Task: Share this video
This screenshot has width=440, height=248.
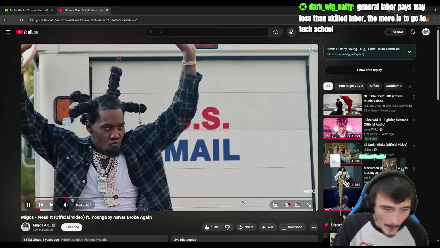Action: (246, 227)
